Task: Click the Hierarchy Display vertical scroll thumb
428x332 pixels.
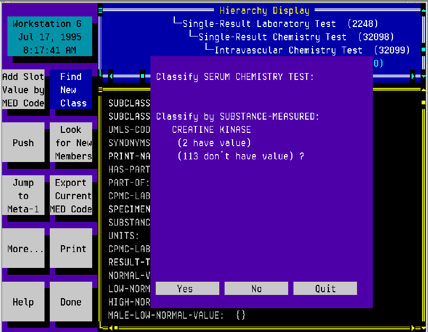Action: (x=423, y=50)
